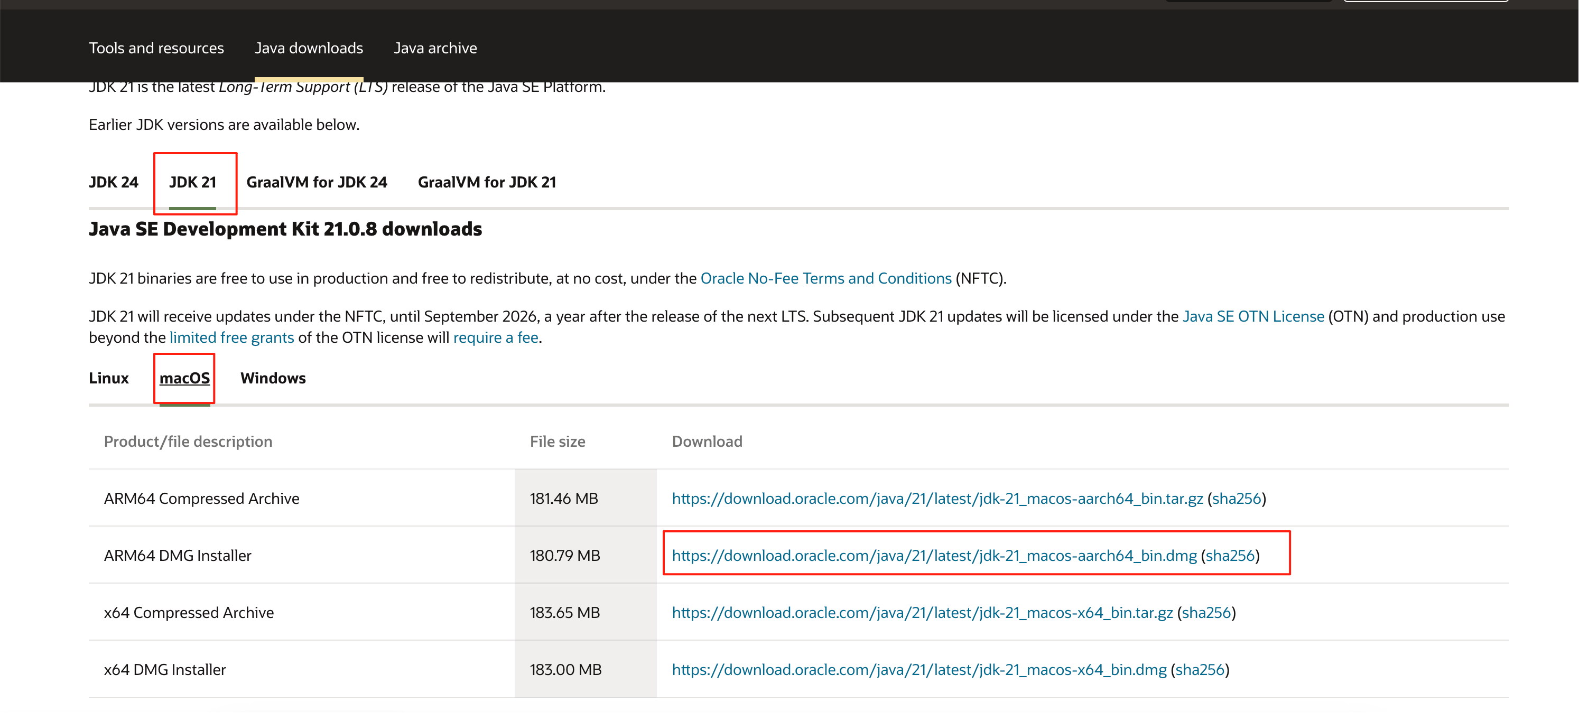Follow the limited free grants link
This screenshot has height=713, width=1579.
point(231,337)
